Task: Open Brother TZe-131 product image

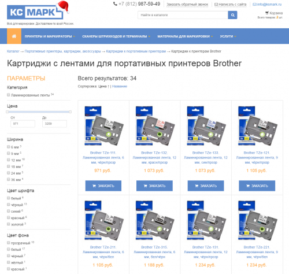Action: (206, 220)
